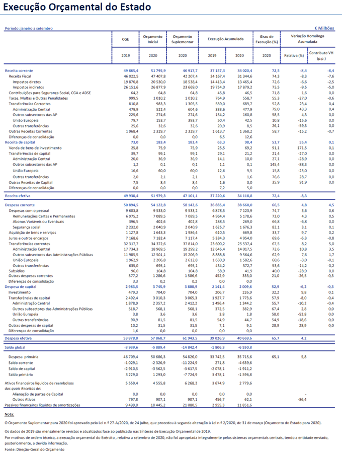This screenshot has height=454, width=342.
Task: Click the 'Contributo VH (p.p.)' subheader
Action: click(321, 55)
